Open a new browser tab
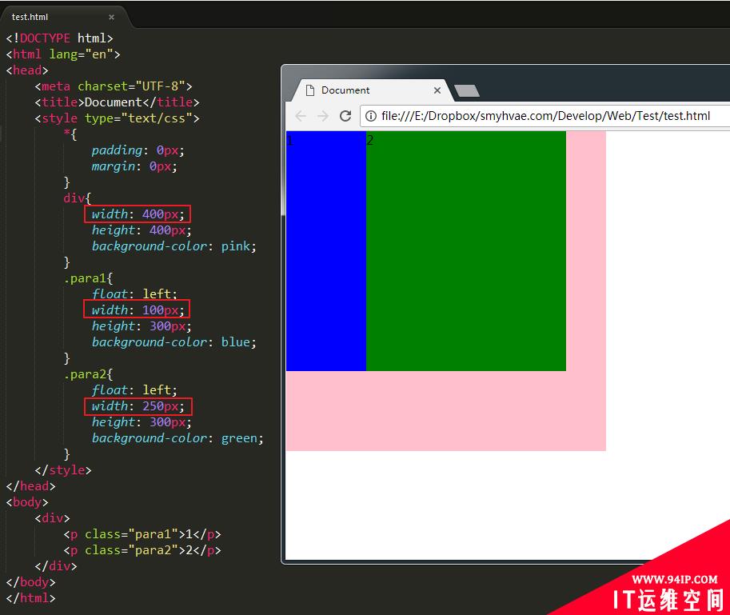The image size is (730, 615). point(467,91)
